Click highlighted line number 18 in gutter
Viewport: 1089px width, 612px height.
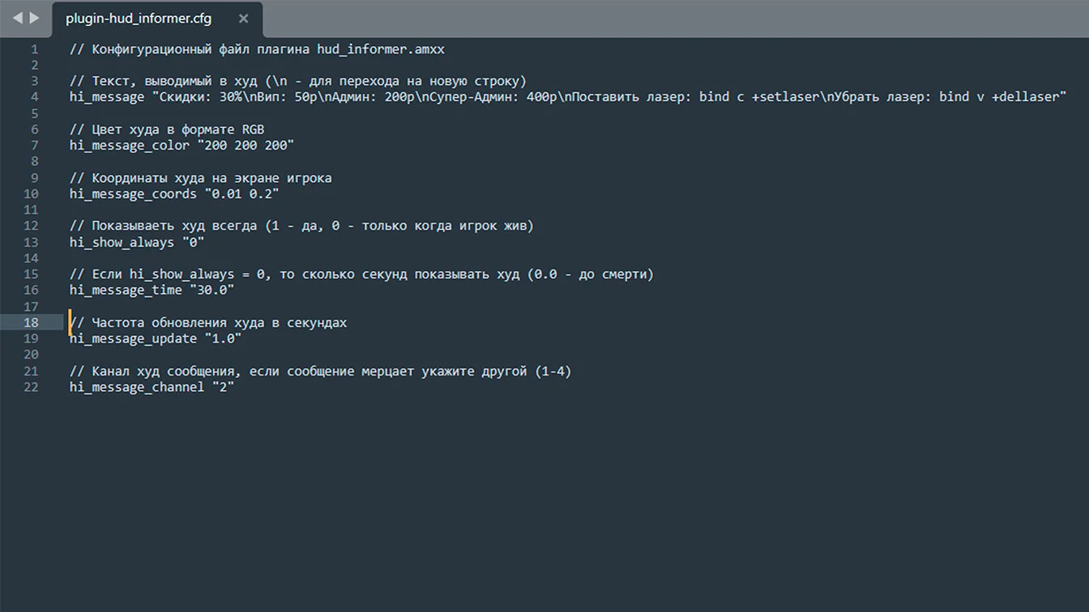pos(31,322)
